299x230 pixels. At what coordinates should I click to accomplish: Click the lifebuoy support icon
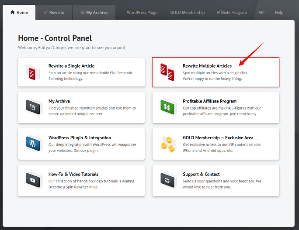(x=168, y=180)
